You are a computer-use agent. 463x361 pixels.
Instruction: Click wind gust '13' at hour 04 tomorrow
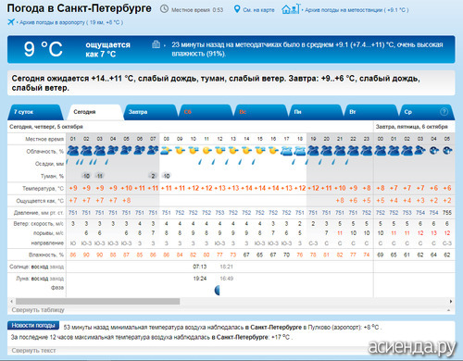tap(433, 233)
